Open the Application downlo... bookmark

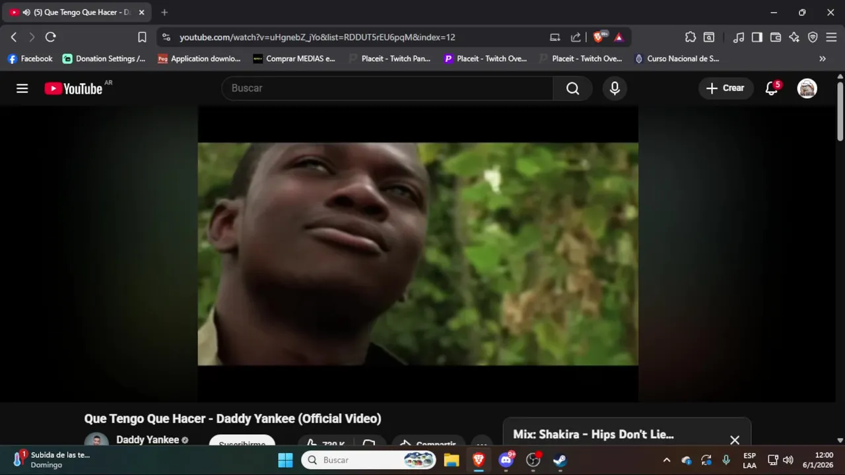pos(199,59)
